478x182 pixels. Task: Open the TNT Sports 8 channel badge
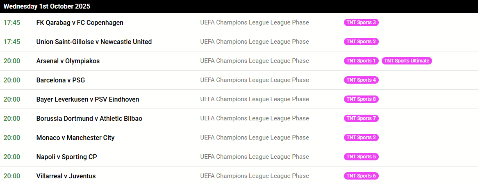point(361,99)
